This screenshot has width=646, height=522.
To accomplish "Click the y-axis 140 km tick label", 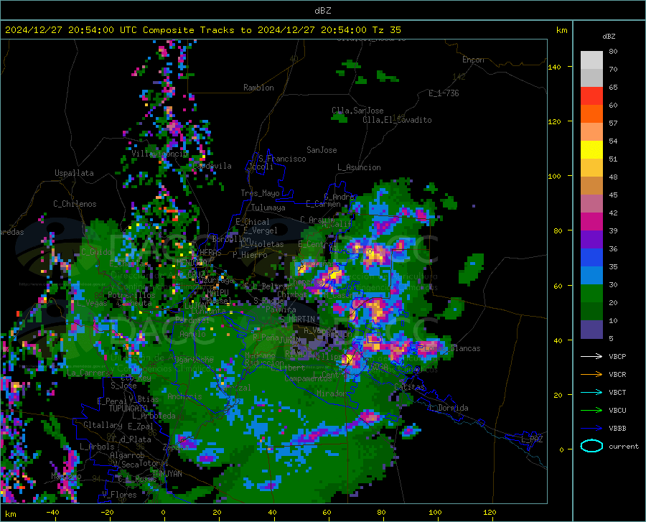I will pos(554,67).
